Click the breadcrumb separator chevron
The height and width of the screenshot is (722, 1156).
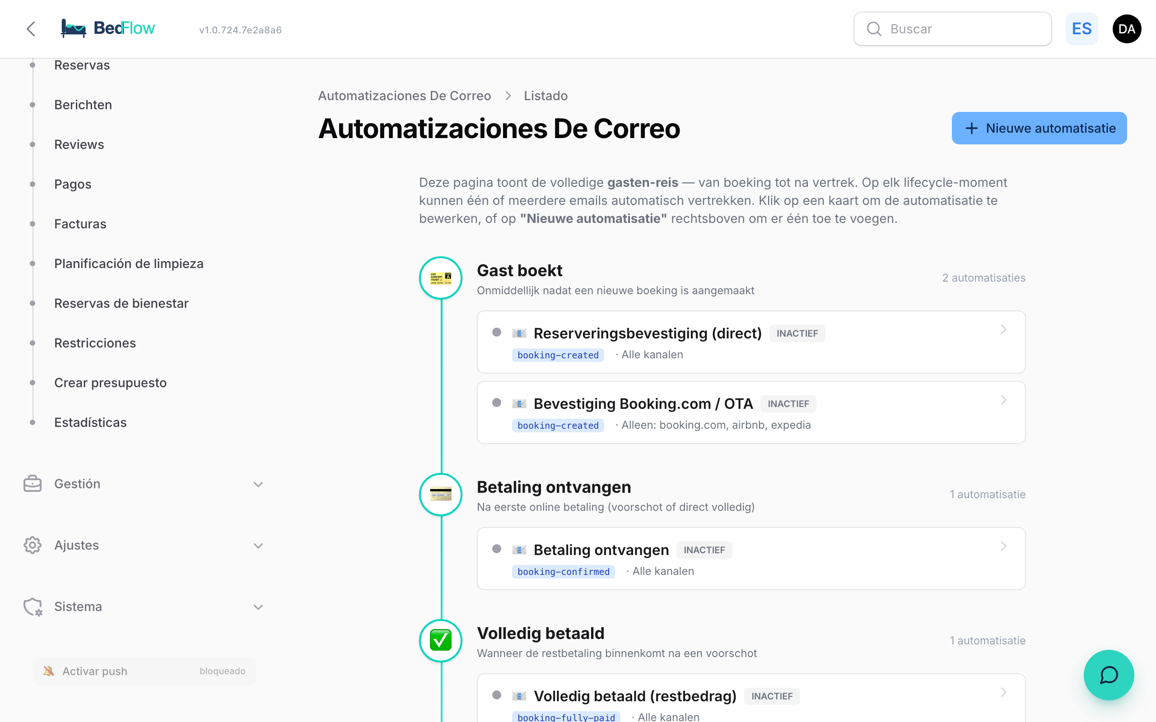point(508,96)
